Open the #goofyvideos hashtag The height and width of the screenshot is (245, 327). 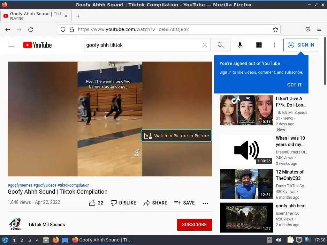coord(45,185)
